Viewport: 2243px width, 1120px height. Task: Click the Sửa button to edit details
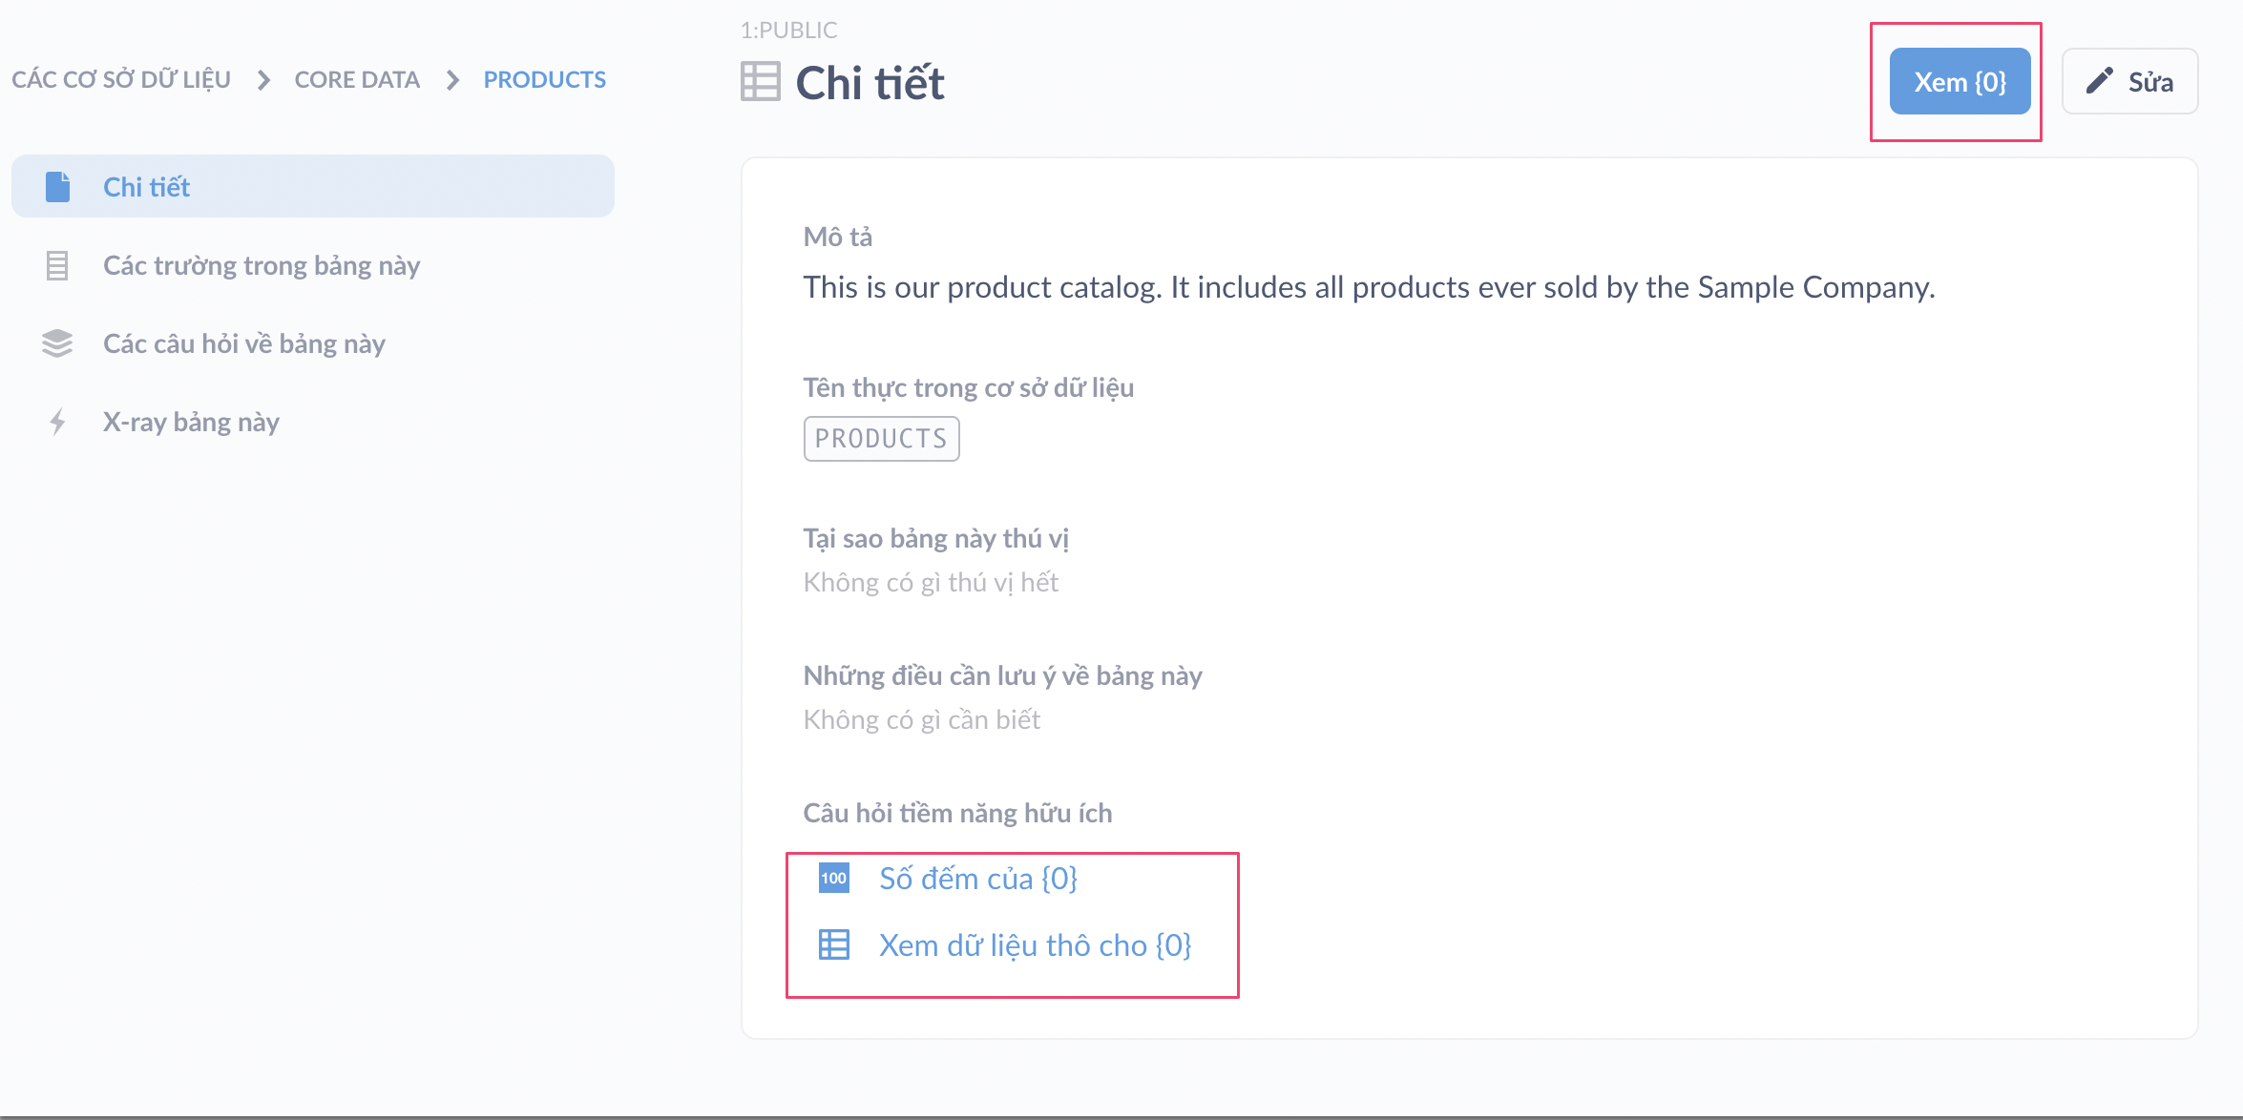tap(2129, 81)
